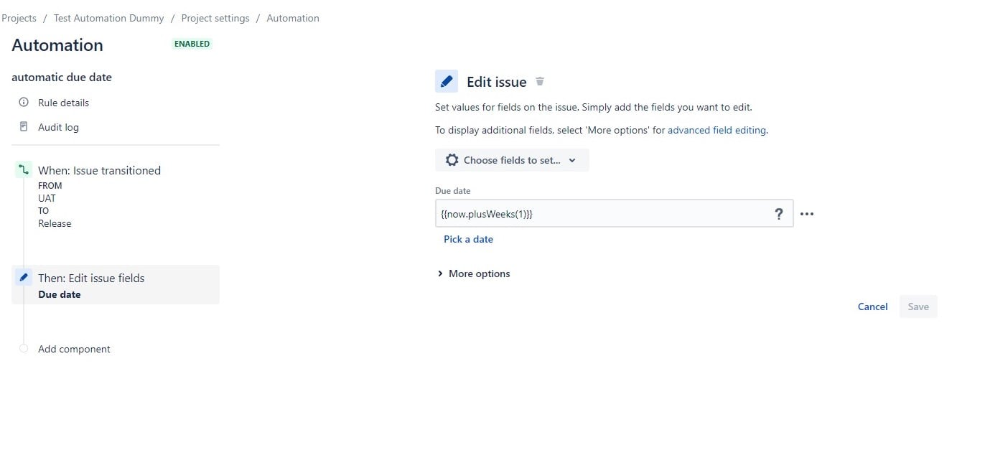Select the pencil icon of Then step
The height and width of the screenshot is (463, 985).
coord(24,277)
